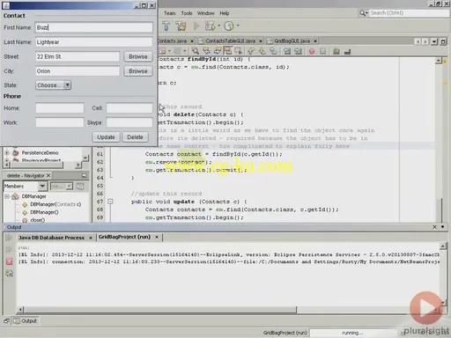Click the Last Name field containing Lightyear

pos(94,42)
